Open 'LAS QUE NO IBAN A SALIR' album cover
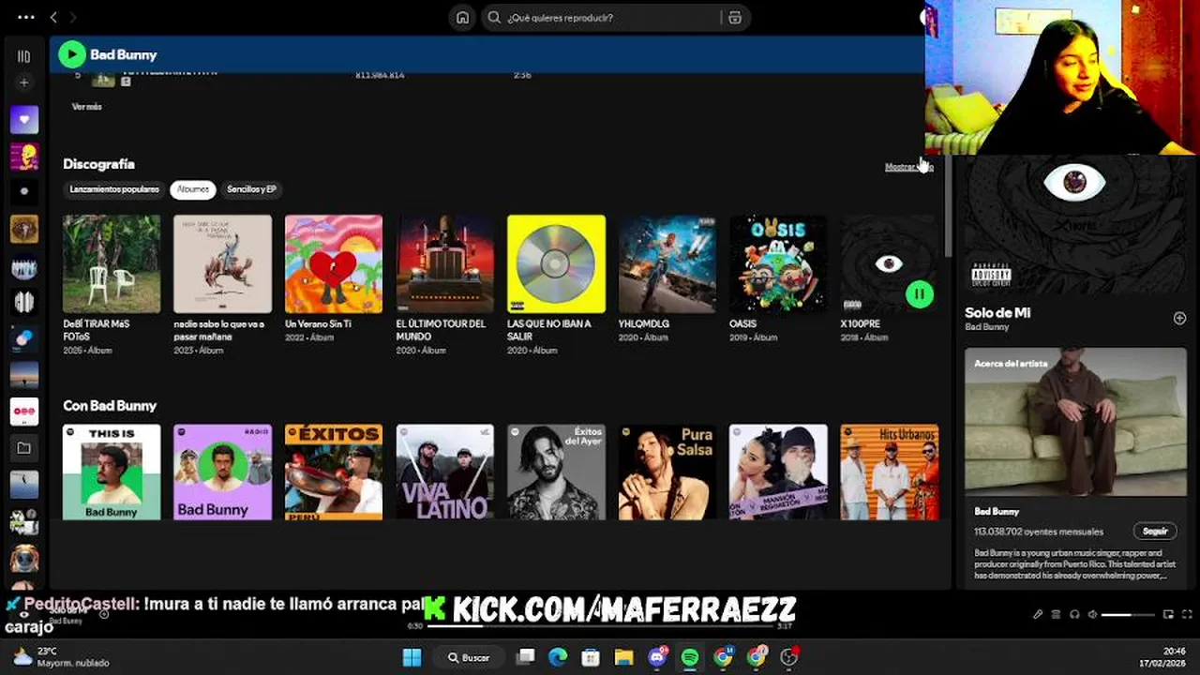Screen dimensions: 1200x675 (x=556, y=263)
